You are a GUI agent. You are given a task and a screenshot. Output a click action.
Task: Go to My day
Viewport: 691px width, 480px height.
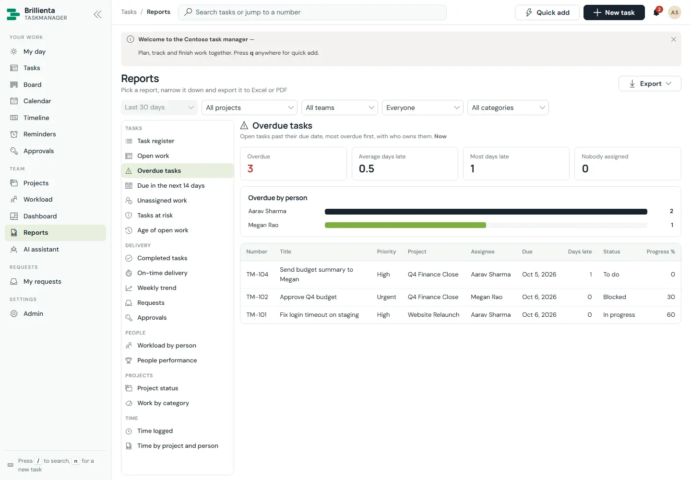55,51
